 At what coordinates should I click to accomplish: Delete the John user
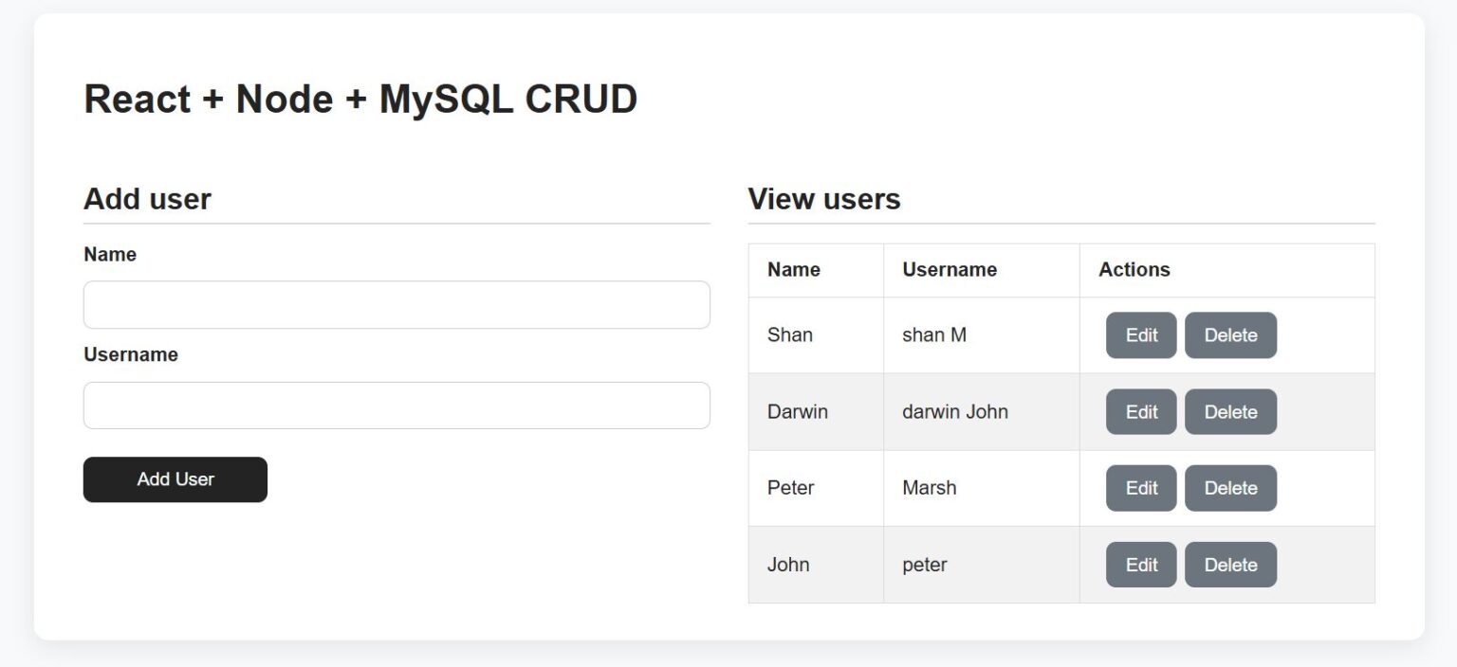point(1230,565)
